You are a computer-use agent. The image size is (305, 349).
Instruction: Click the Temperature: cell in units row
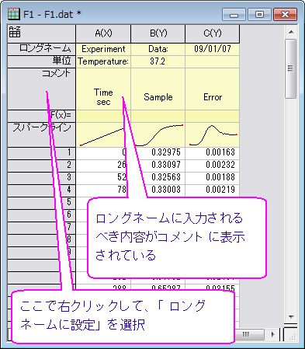103,61
